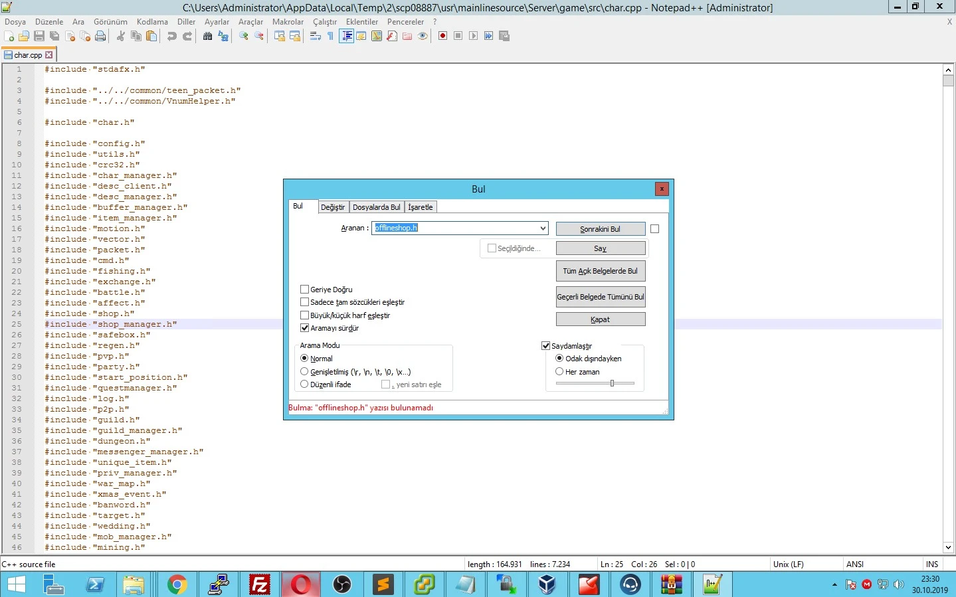Viewport: 956px width, 597px height.
Task: Select the Odak dışındayken radio button
Action: pos(559,359)
